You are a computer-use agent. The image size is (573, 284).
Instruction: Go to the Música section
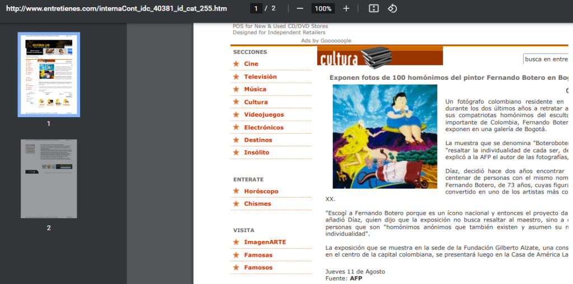(255, 89)
